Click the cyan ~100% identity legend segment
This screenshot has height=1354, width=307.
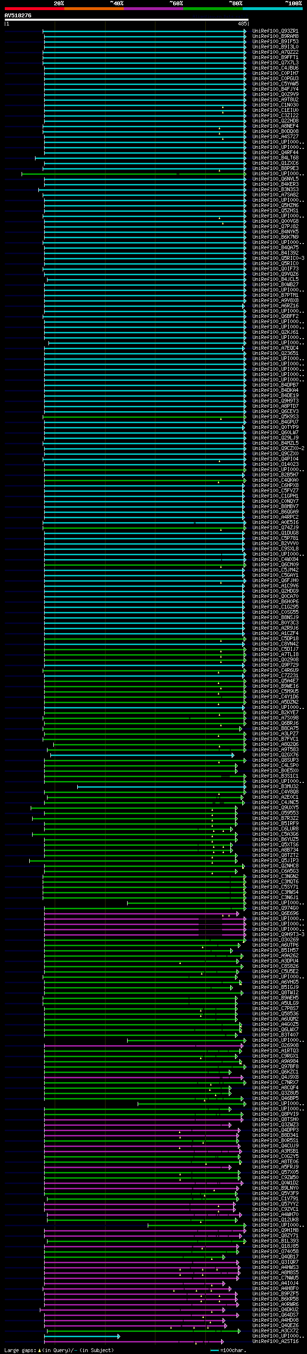point(272,9)
